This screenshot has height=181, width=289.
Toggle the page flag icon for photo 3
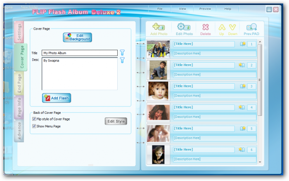coord(243,86)
